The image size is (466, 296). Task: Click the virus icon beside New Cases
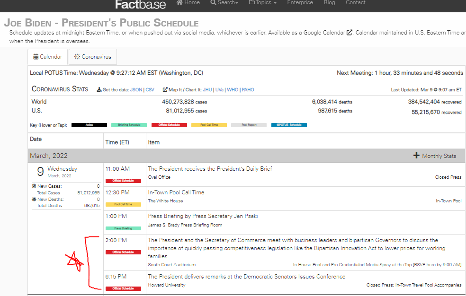tap(34, 186)
